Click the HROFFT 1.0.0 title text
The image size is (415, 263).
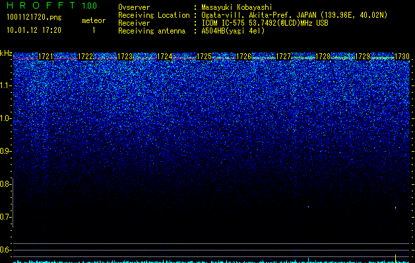pyautogui.click(x=51, y=5)
